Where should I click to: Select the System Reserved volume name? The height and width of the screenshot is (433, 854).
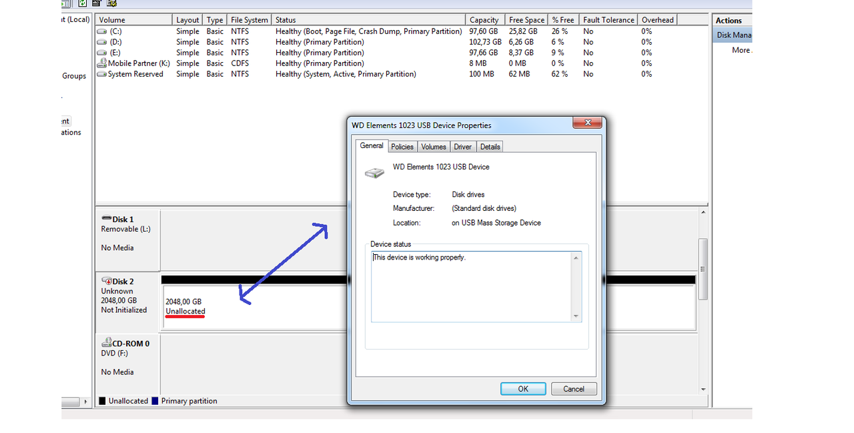tap(135, 74)
